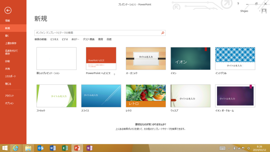The height and width of the screenshot is (152, 270).
Task: Select the ファセット template thumbnail
Action: pos(56,96)
